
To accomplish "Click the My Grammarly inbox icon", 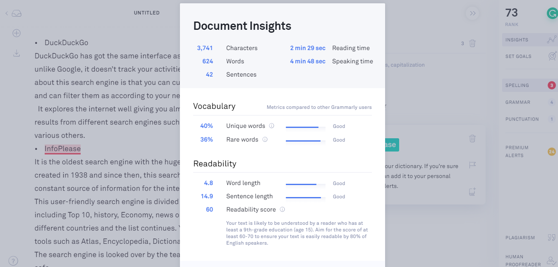I will tap(17, 14).
